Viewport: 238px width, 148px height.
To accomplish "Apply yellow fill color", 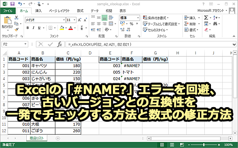I will click(62, 28).
